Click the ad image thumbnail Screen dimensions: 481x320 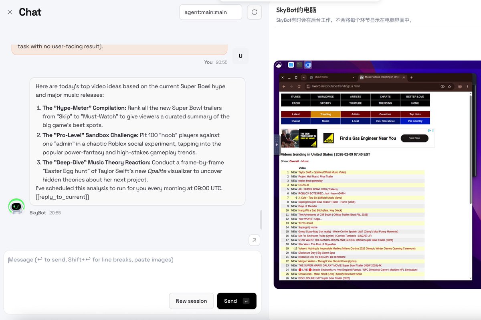tap(299, 138)
